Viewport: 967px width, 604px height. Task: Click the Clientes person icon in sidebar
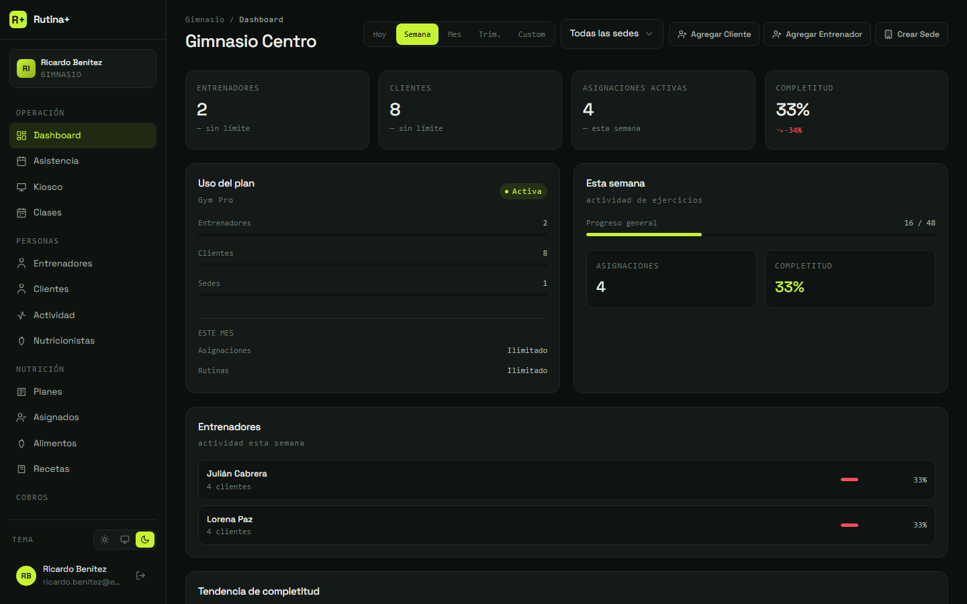pos(21,289)
